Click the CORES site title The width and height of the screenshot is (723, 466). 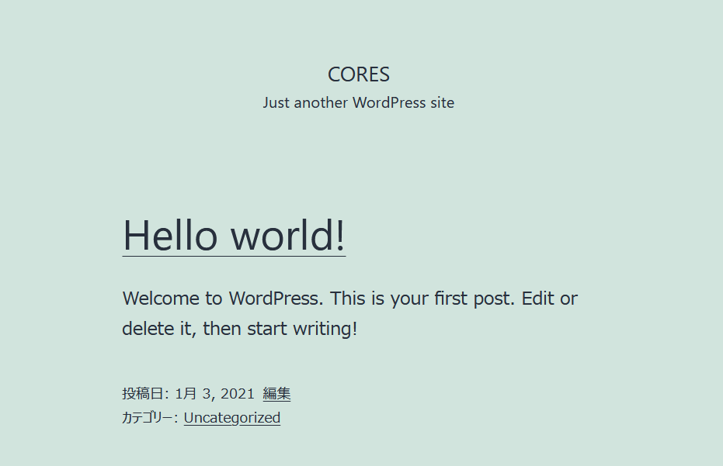click(359, 74)
